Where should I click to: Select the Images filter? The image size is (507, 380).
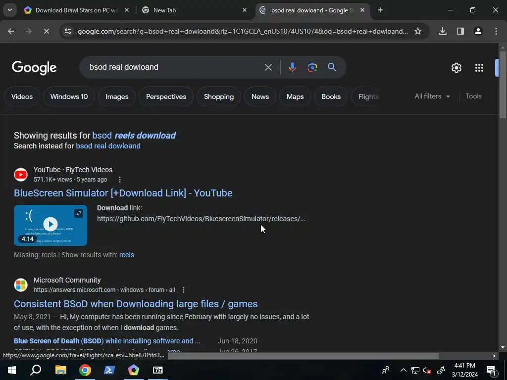point(117,96)
